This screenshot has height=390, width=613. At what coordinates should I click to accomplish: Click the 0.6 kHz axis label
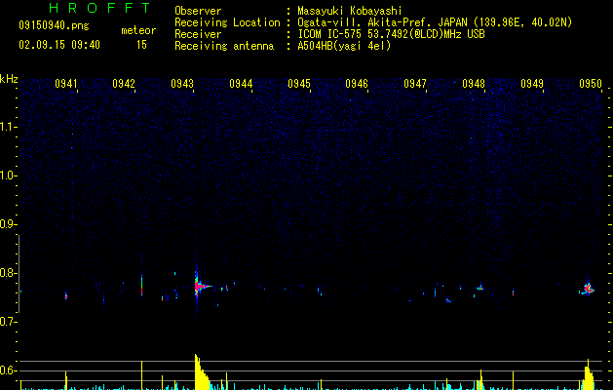click(x=8, y=370)
